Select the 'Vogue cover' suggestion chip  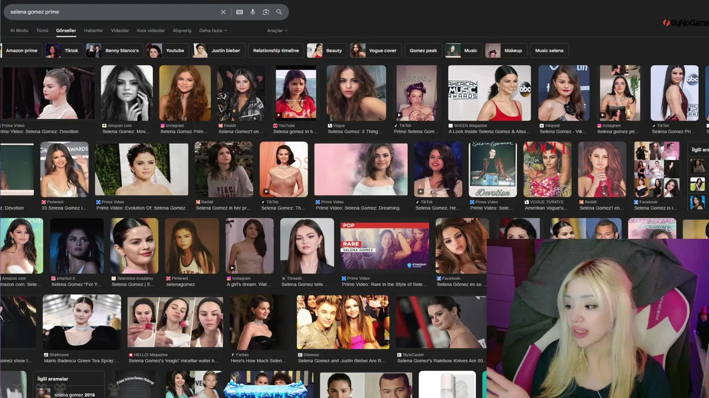pos(375,50)
